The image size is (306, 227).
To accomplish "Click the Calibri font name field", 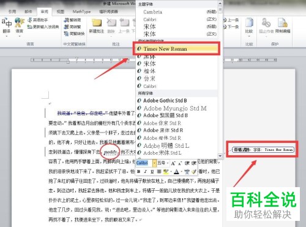I will coord(144,163).
